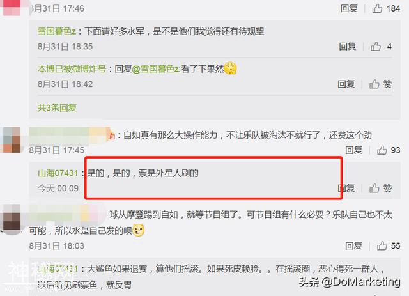Click the avatar of the 18:03 commenter

pyautogui.click(x=10, y=219)
